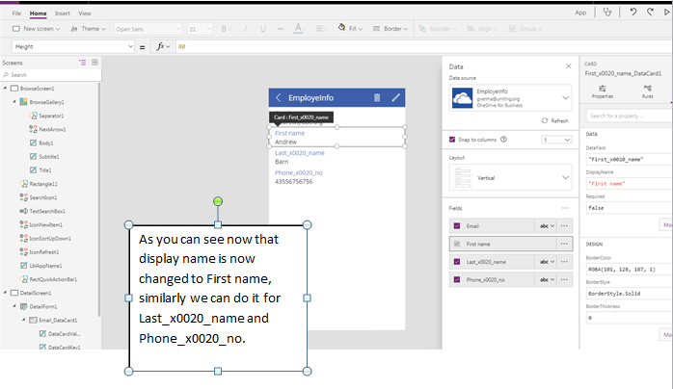Open Phone_x0020_no field more options

click(x=564, y=280)
